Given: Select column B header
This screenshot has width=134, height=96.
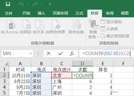Looking at the screenshot, I should [41, 63].
